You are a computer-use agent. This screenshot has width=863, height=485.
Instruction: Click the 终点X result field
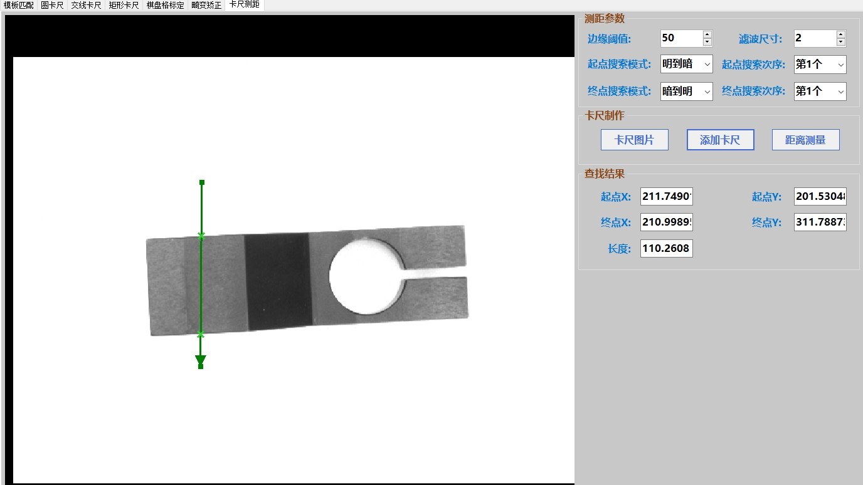(x=667, y=222)
